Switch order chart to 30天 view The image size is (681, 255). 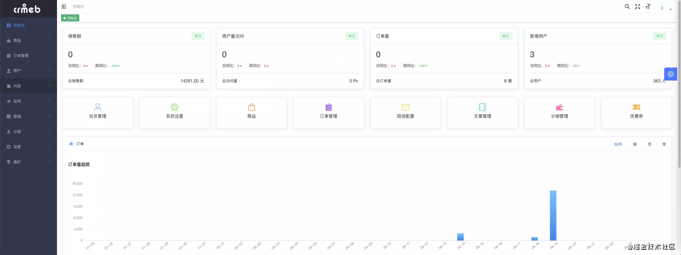coord(618,144)
